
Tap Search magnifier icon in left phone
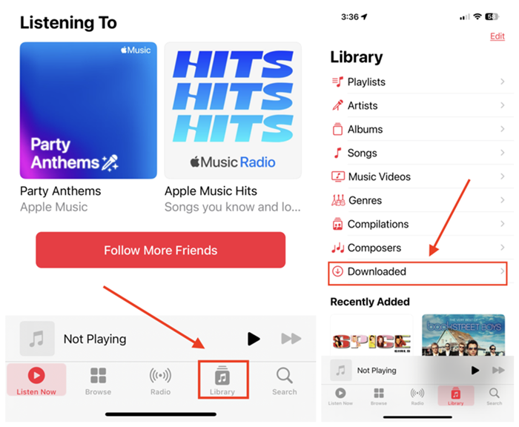pos(284,375)
